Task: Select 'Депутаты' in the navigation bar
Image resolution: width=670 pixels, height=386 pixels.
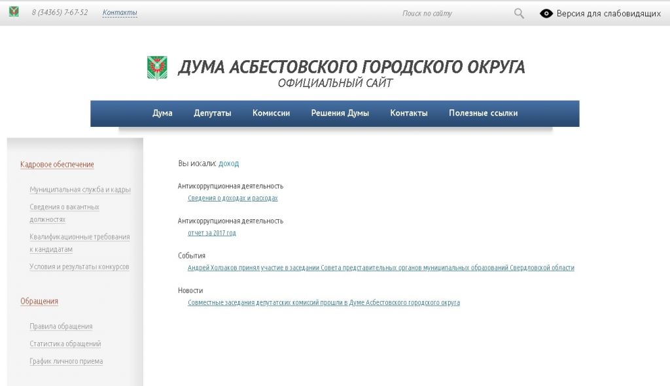Action: point(213,113)
